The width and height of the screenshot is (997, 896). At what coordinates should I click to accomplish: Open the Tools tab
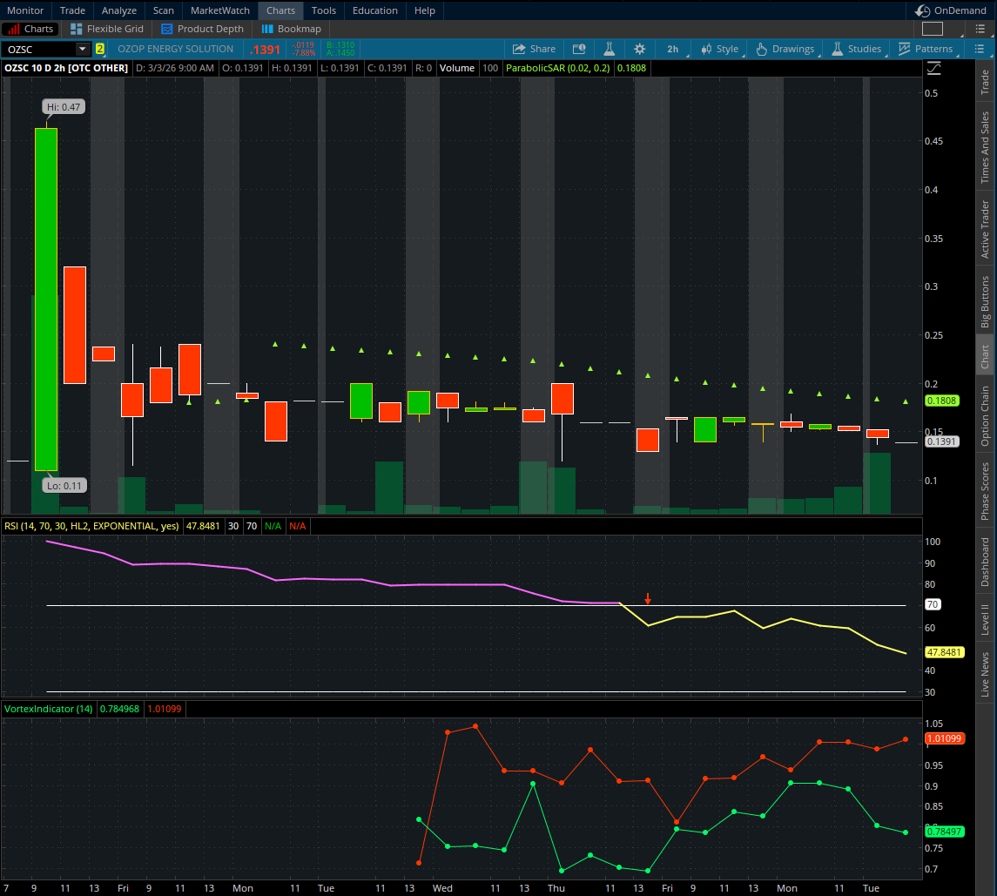point(324,10)
